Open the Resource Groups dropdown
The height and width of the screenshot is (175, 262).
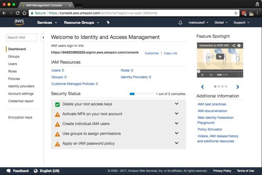click(x=82, y=23)
